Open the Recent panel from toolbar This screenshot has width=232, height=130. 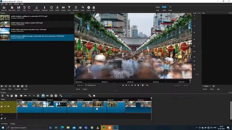[51, 8]
